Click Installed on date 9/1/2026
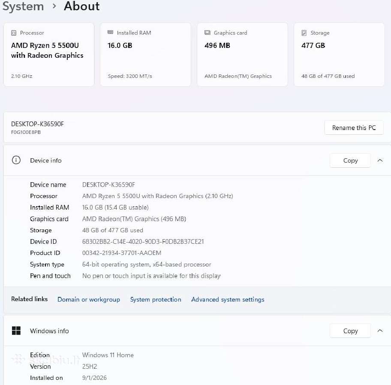This screenshot has height=385, width=391. coord(94,378)
